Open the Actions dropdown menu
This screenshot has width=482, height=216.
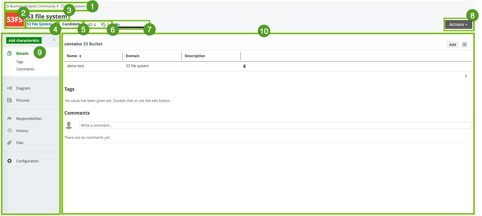458,24
